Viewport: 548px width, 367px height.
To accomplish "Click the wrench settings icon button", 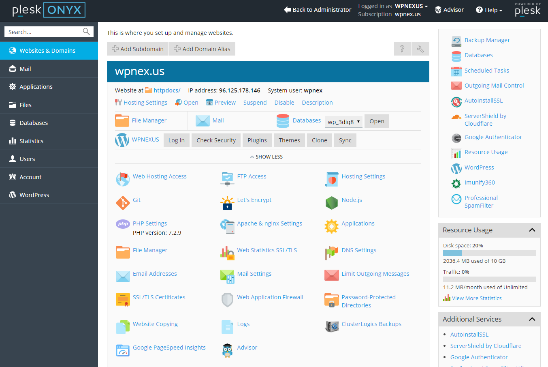I will 420,49.
